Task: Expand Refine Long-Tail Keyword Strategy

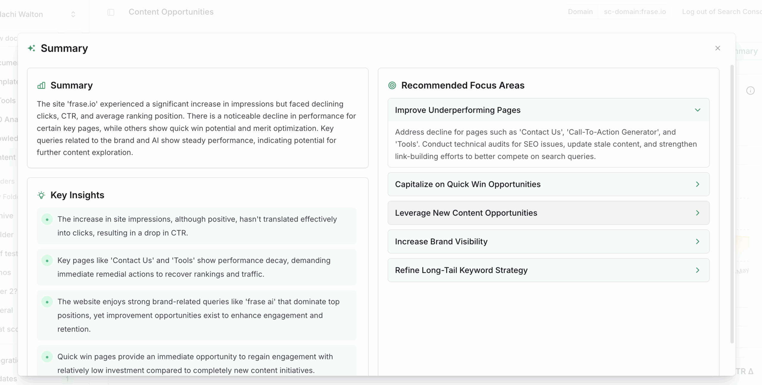Action: tap(549, 270)
